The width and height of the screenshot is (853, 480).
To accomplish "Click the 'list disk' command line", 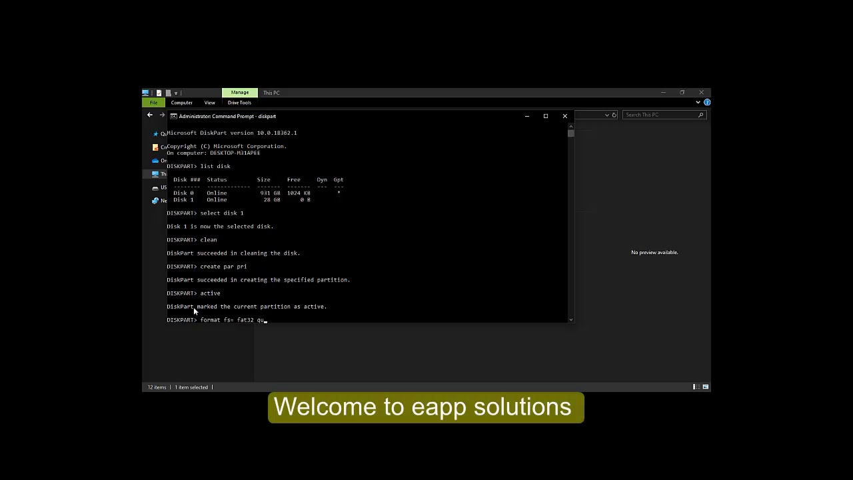I will tap(199, 166).
